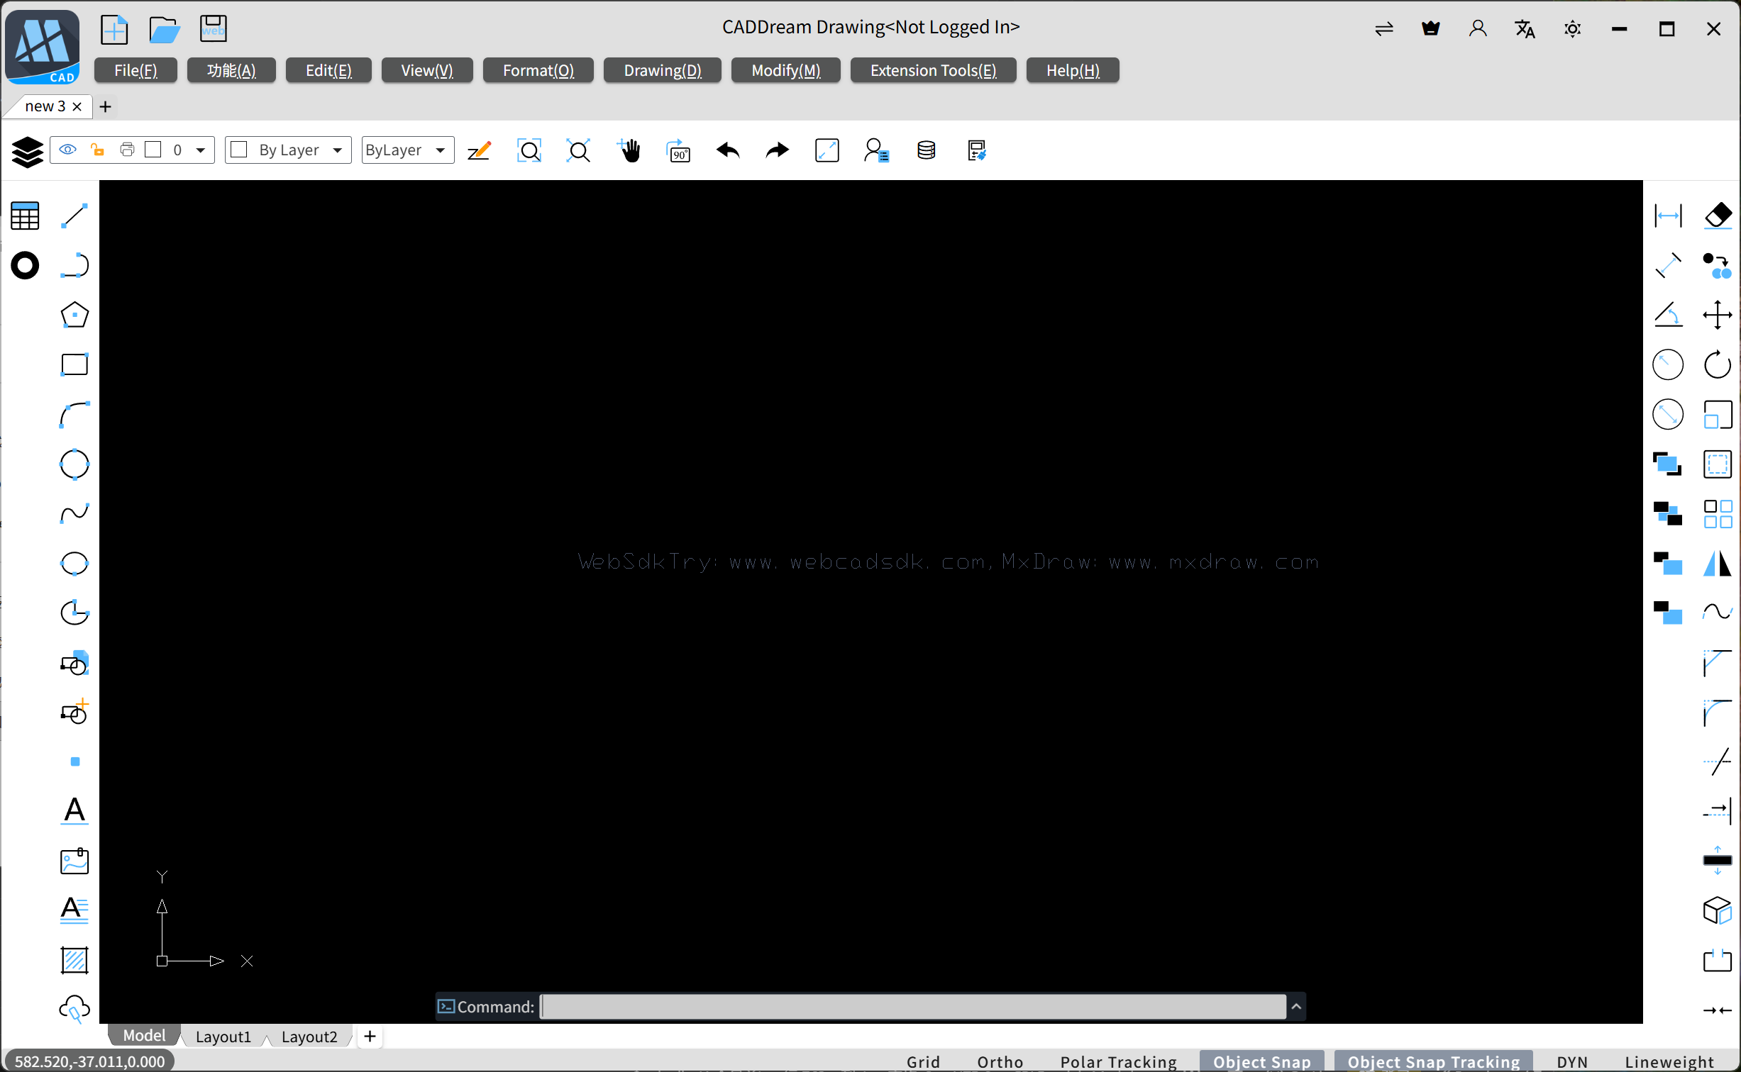This screenshot has width=1741, height=1072.
Task: Expand the command history arrow
Action: coord(1296,1007)
